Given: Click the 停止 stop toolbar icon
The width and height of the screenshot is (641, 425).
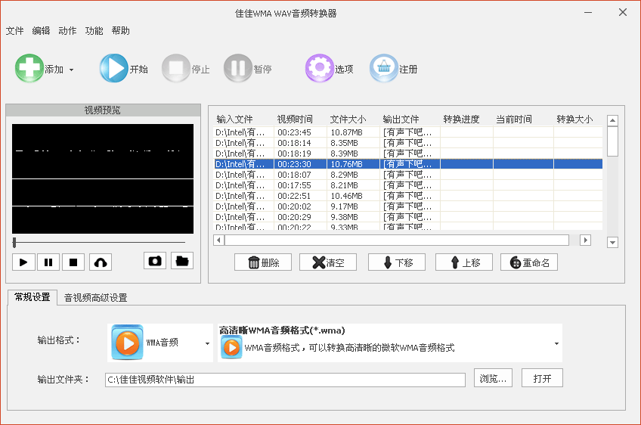Looking at the screenshot, I should coord(176,68).
